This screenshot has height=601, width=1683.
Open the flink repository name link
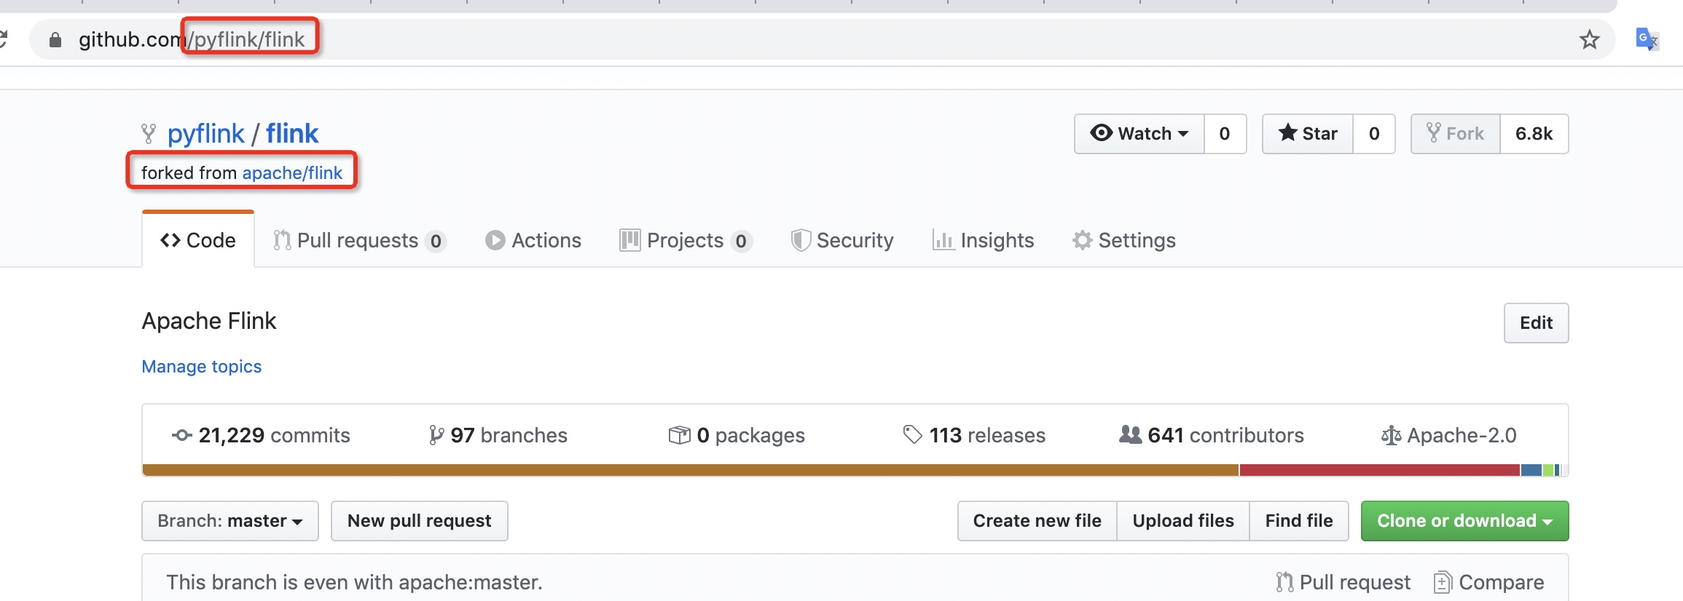point(292,134)
